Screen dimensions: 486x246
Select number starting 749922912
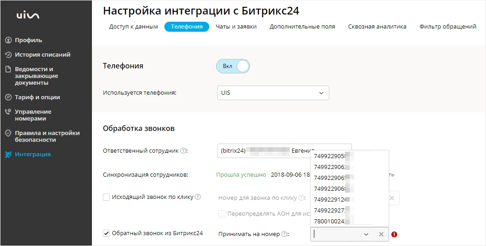[349, 199]
